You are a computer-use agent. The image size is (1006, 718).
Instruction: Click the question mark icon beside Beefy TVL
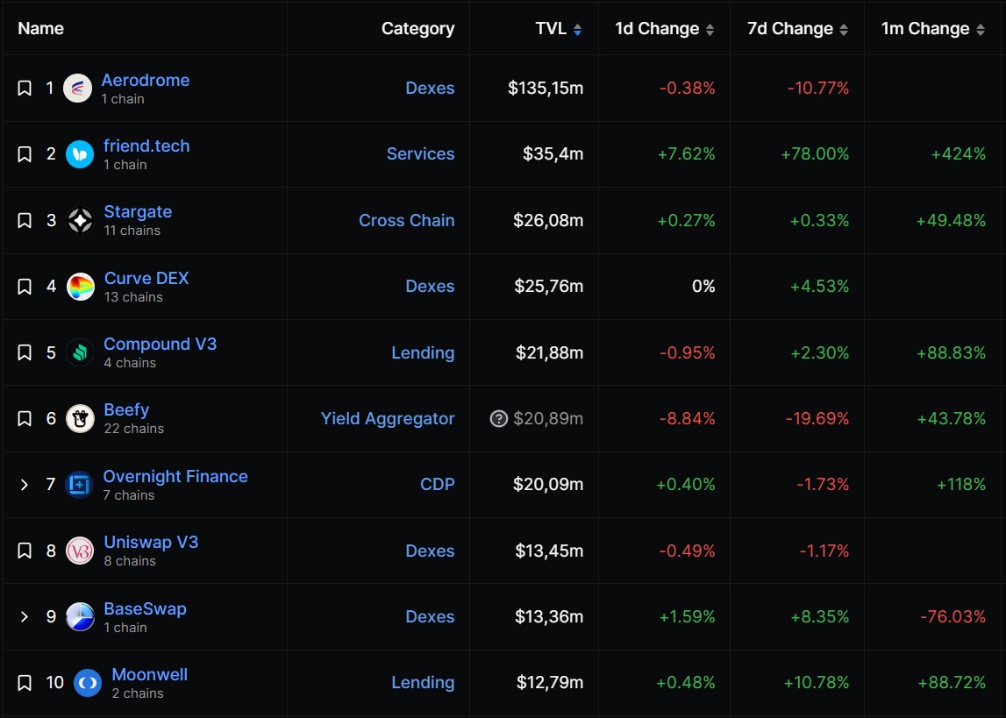point(499,419)
